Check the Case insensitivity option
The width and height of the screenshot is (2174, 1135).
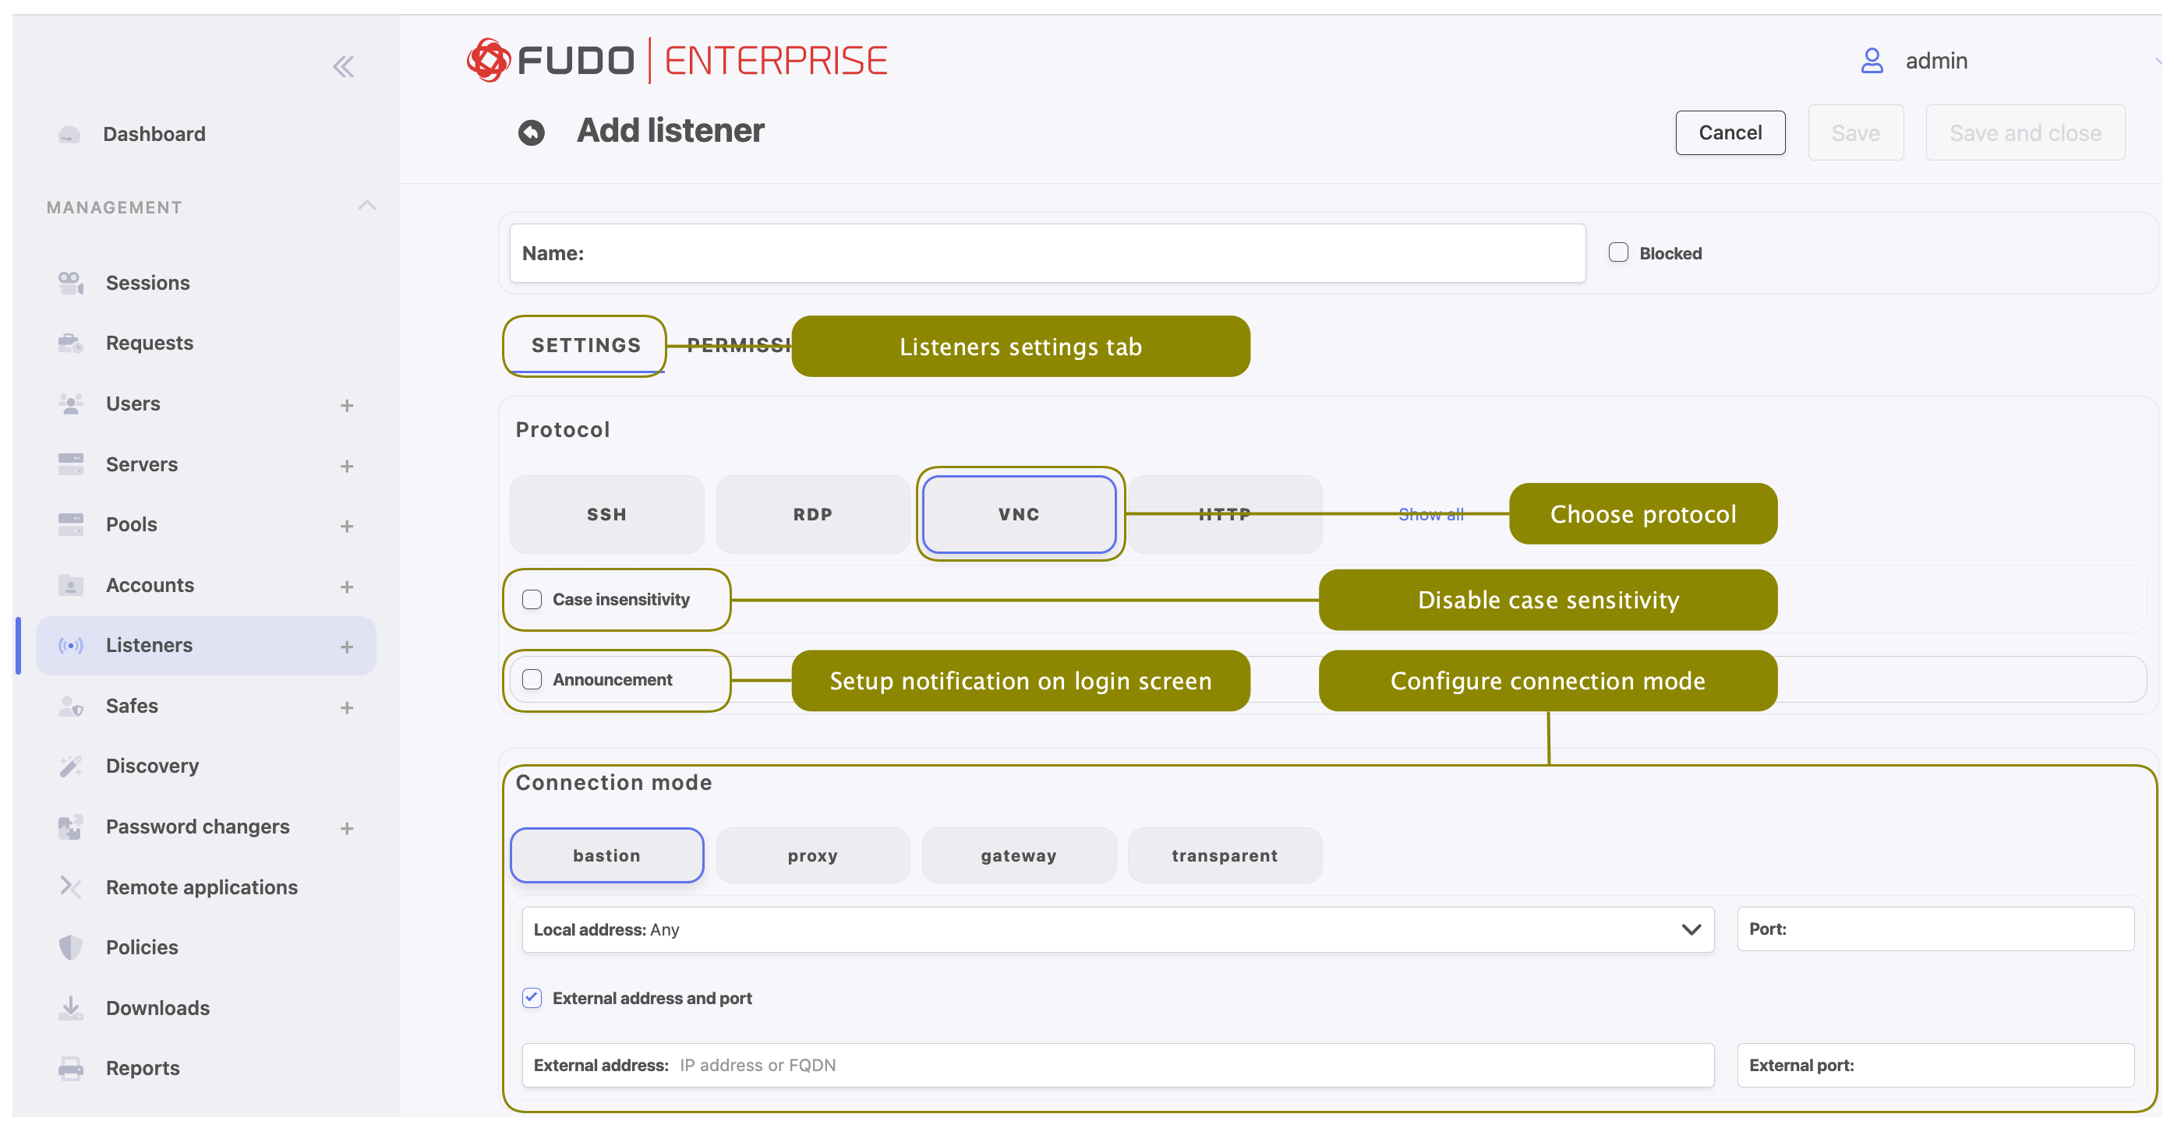(x=532, y=600)
